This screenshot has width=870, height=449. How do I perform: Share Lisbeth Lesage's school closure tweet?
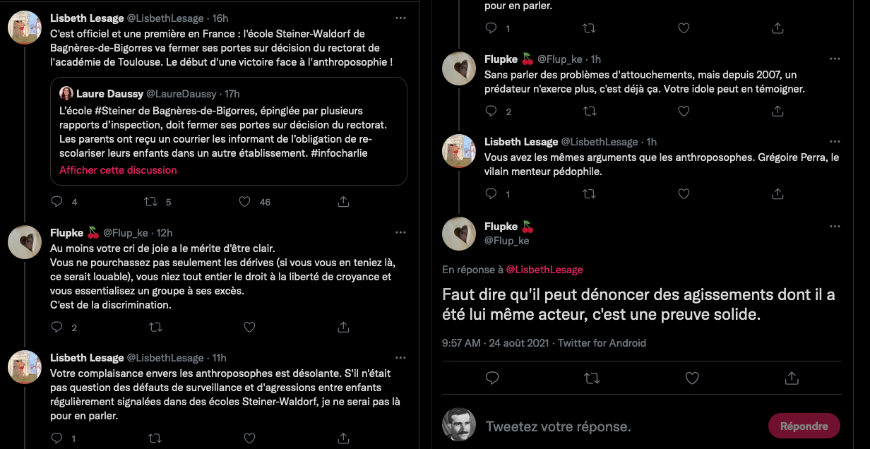coord(343,202)
